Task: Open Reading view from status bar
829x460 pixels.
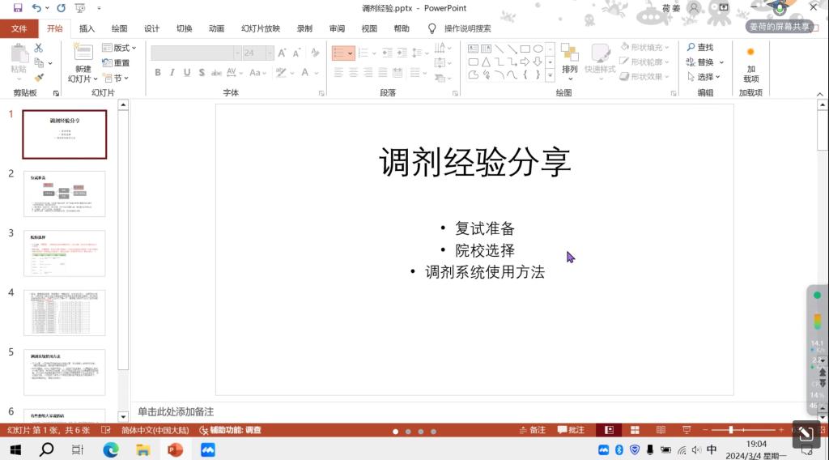Action: 661,430
